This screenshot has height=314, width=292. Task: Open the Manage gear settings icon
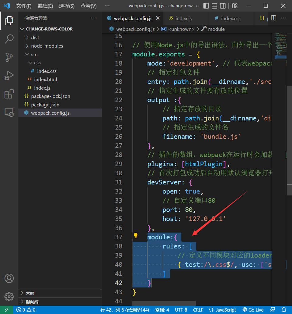click(9, 296)
